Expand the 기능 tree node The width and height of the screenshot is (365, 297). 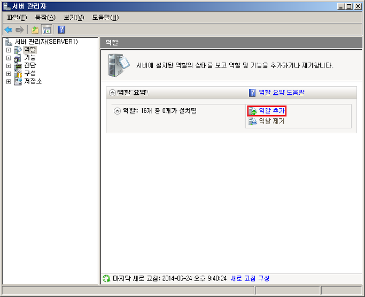pyautogui.click(x=9, y=58)
